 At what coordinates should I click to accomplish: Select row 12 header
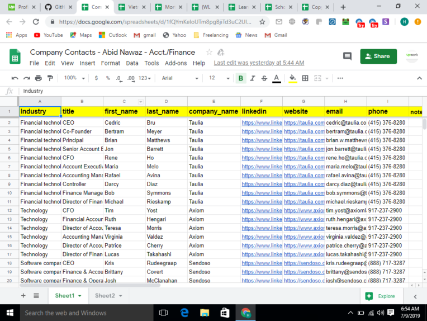click(10, 210)
